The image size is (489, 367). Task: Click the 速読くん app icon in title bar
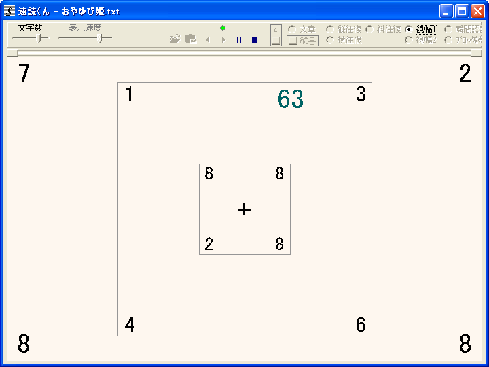point(10,12)
